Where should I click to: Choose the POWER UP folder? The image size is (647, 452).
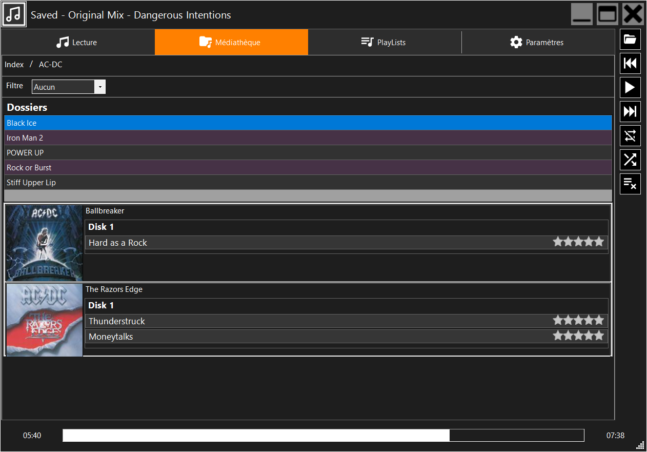(308, 153)
